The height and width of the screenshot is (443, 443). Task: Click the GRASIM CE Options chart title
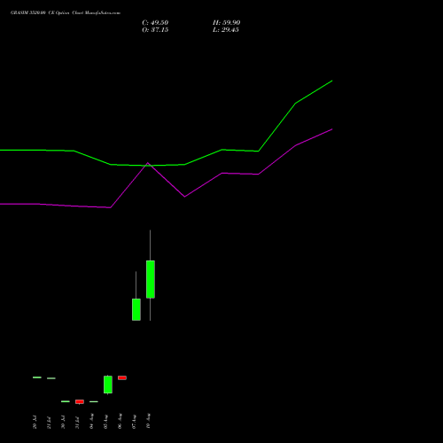tap(66, 13)
